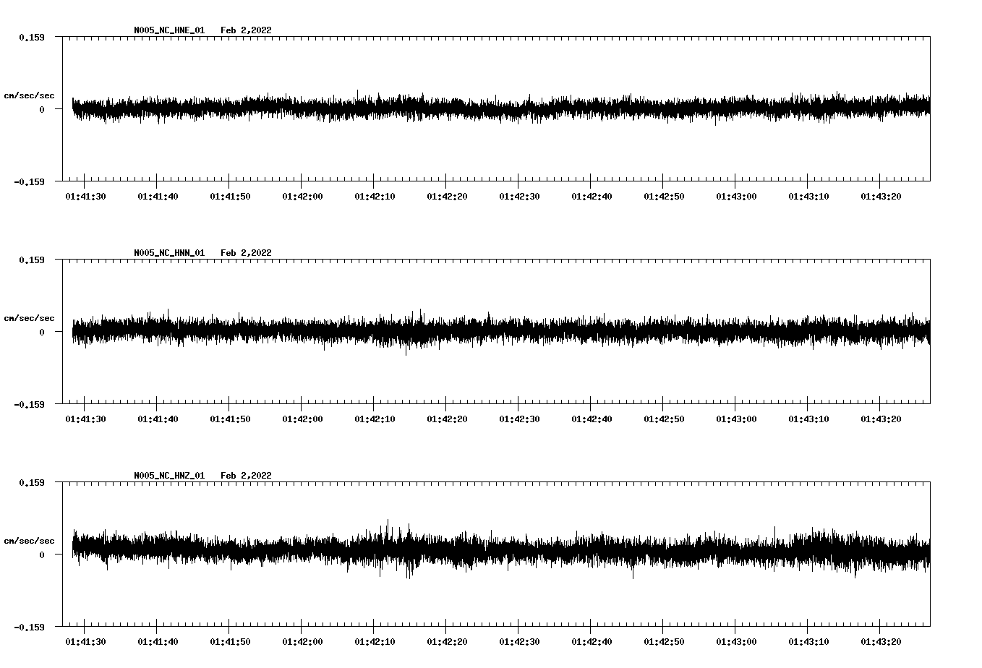Click the -0.159 lower limit on HNN axis
This screenshot has height=668, width=982.
pyautogui.click(x=29, y=405)
